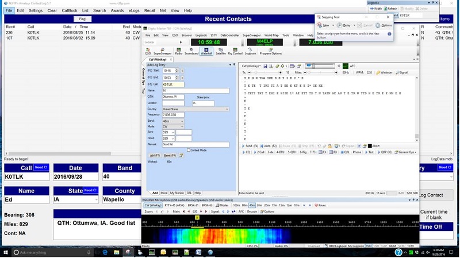
Task: Toggle Decode in the waterfall toolbar
Action: [x=252, y=211]
